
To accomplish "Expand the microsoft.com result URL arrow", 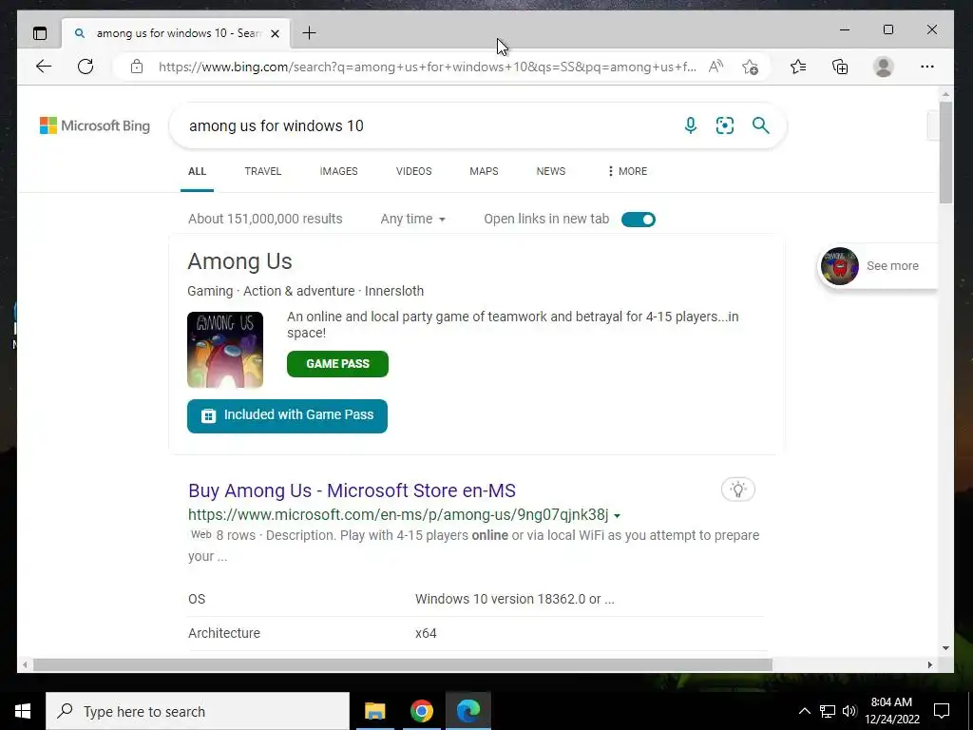I will pyautogui.click(x=618, y=516).
